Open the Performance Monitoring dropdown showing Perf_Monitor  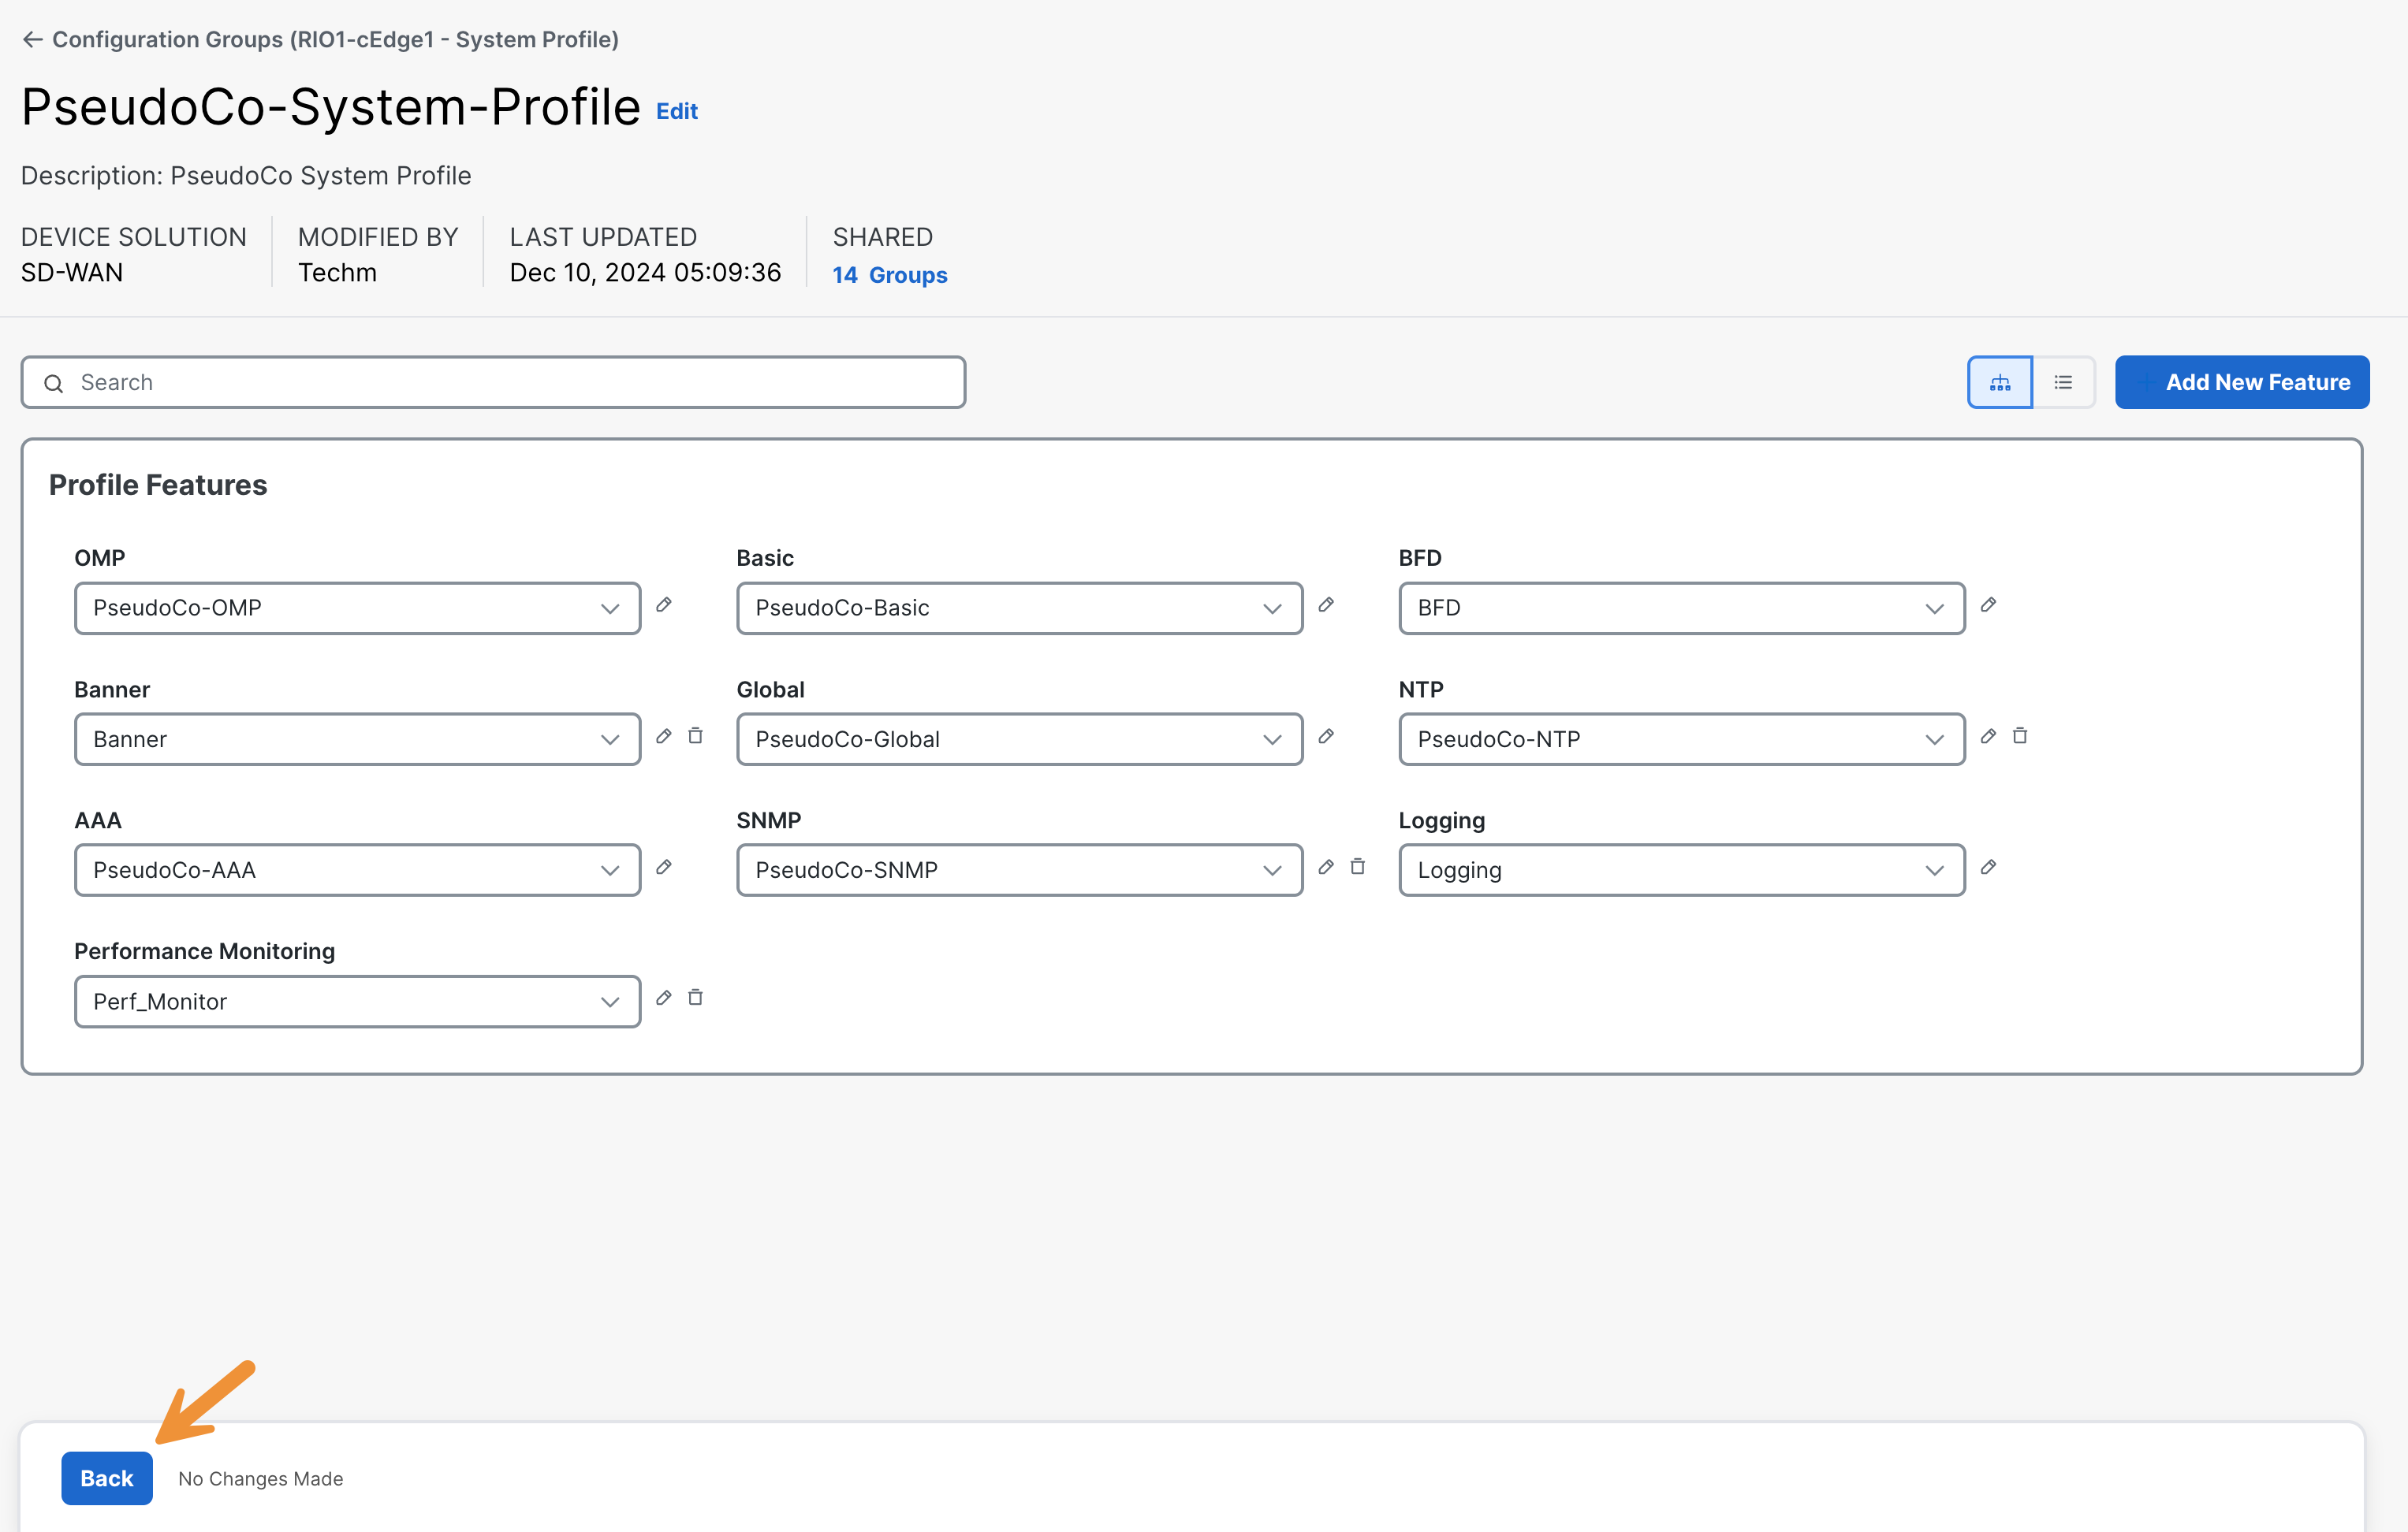[357, 1002]
